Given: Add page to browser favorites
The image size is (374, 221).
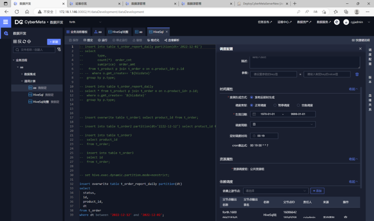Looking at the screenshot, I should click(x=324, y=12).
